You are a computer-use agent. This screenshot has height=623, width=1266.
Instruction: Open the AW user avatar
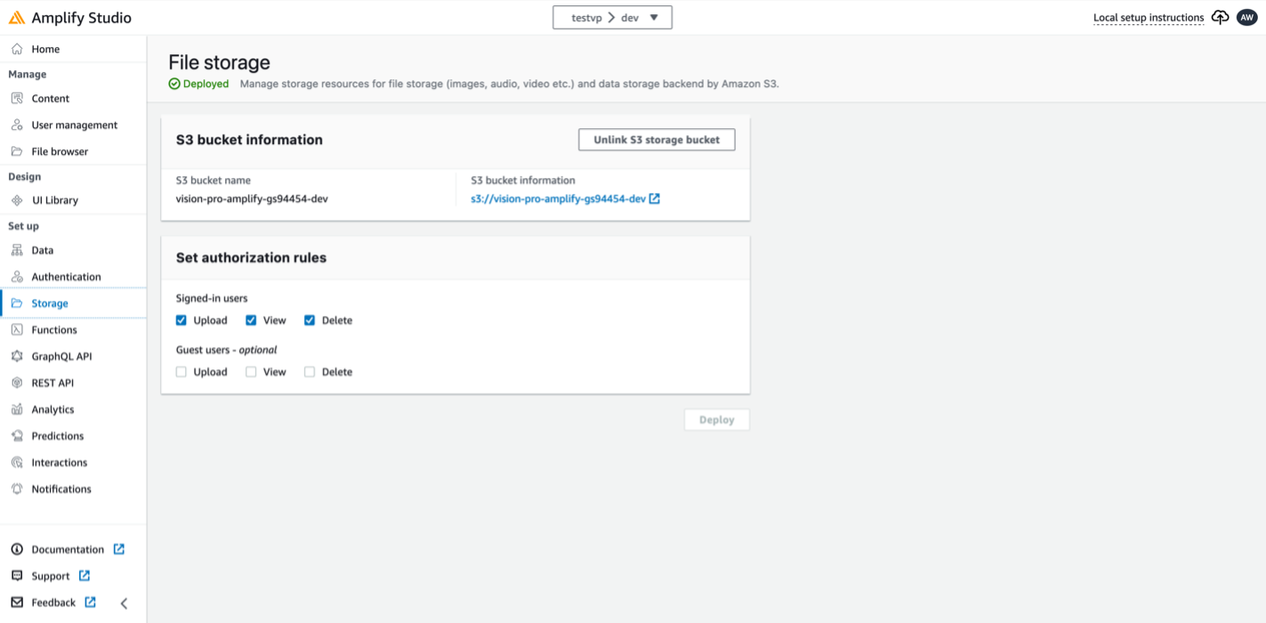tap(1246, 18)
